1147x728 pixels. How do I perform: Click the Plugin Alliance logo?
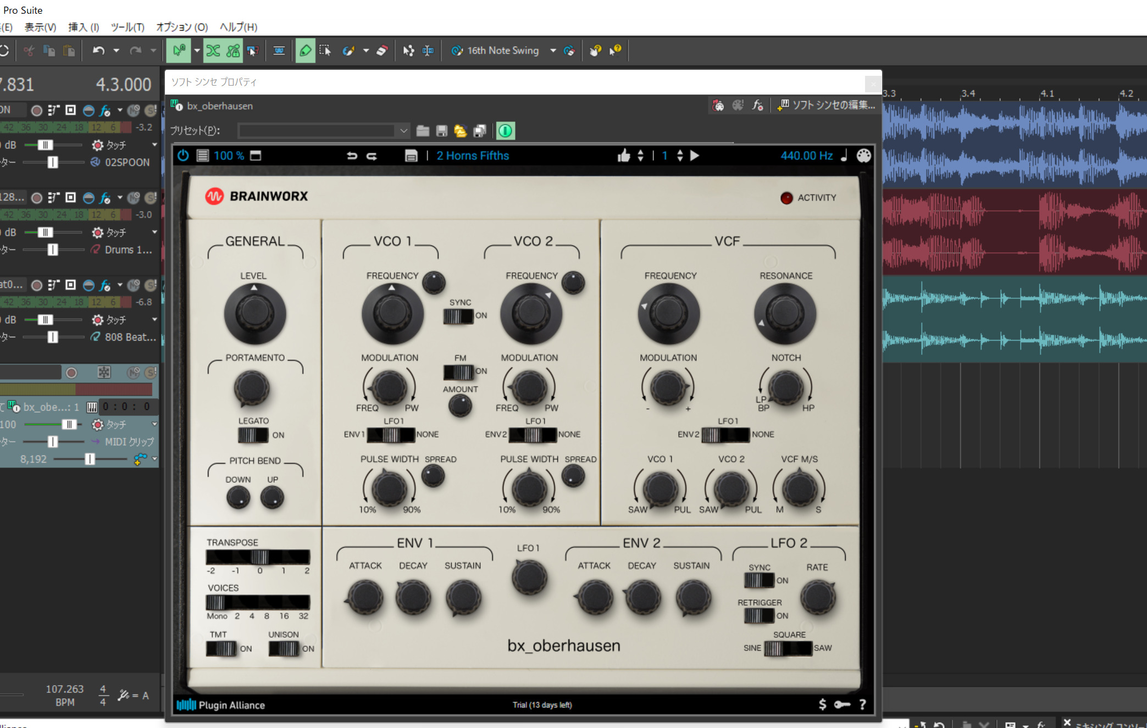pos(220,704)
